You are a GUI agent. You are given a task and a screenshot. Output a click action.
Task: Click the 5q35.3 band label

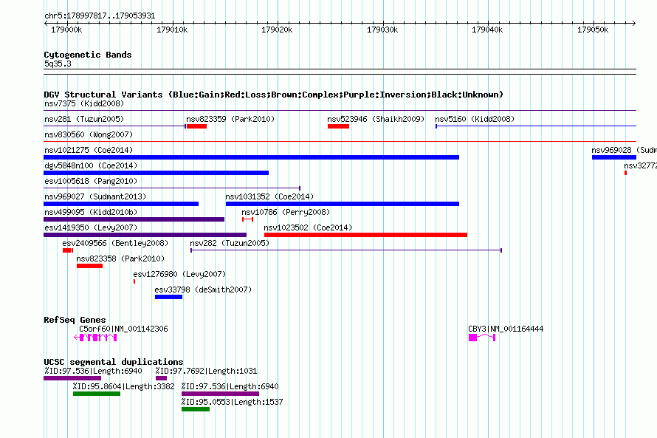point(58,64)
